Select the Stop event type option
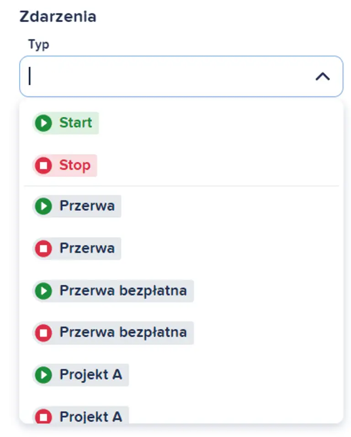 click(74, 166)
